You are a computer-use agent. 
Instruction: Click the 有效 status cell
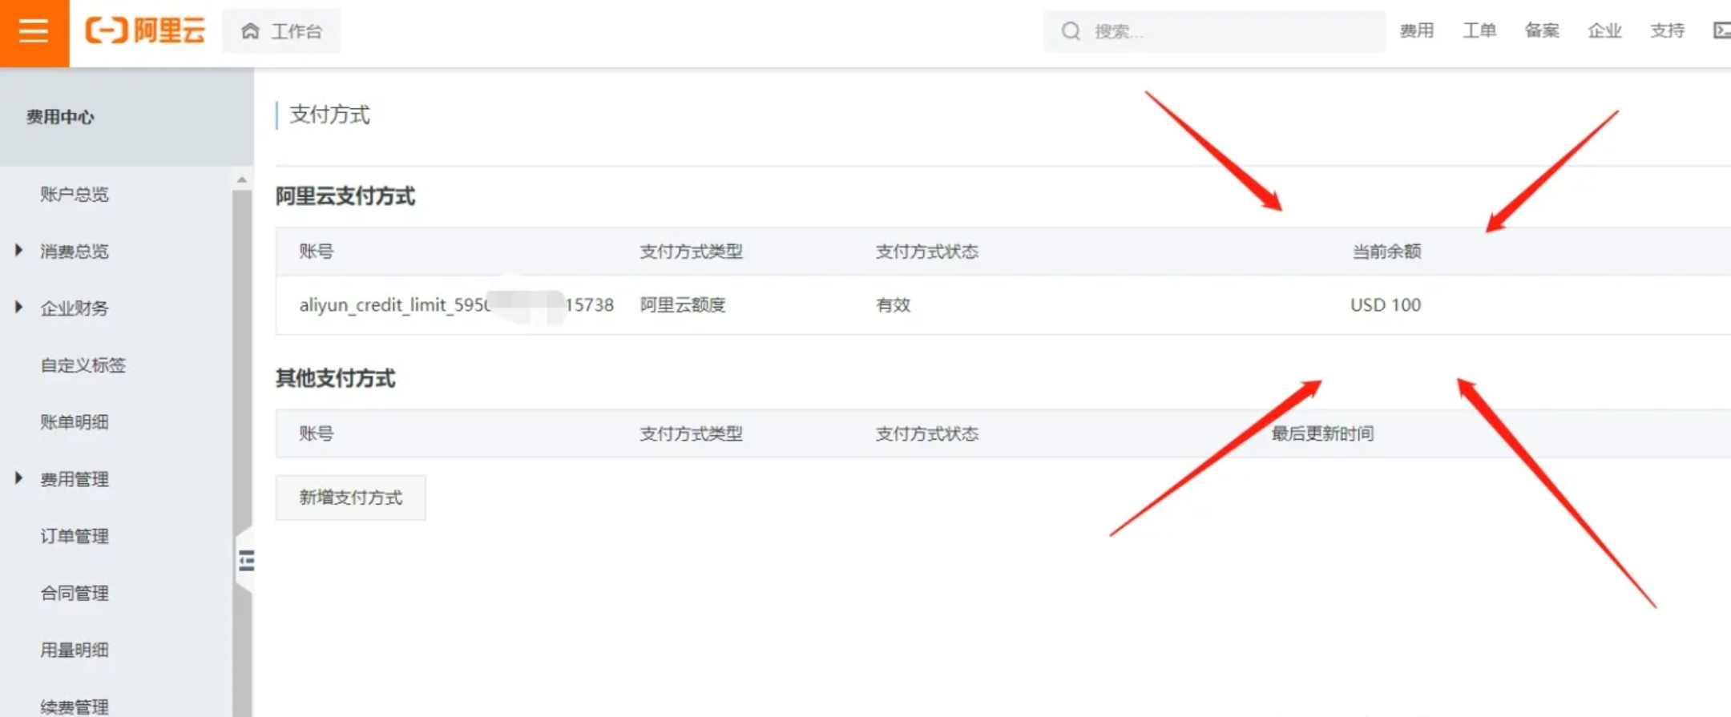pyautogui.click(x=893, y=305)
